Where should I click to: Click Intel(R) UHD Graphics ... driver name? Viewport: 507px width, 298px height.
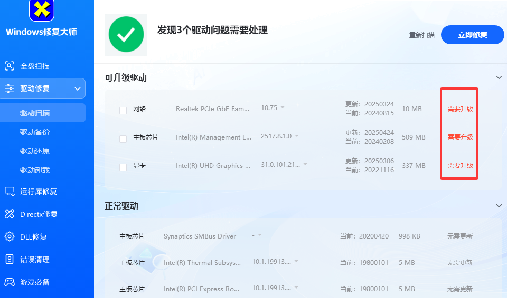click(x=213, y=165)
